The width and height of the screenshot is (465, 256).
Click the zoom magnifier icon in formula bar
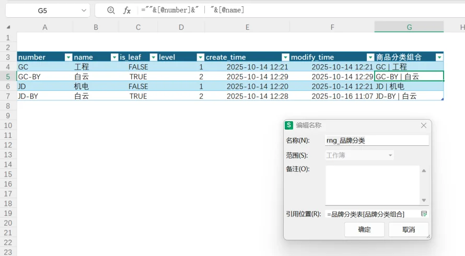tap(111, 10)
